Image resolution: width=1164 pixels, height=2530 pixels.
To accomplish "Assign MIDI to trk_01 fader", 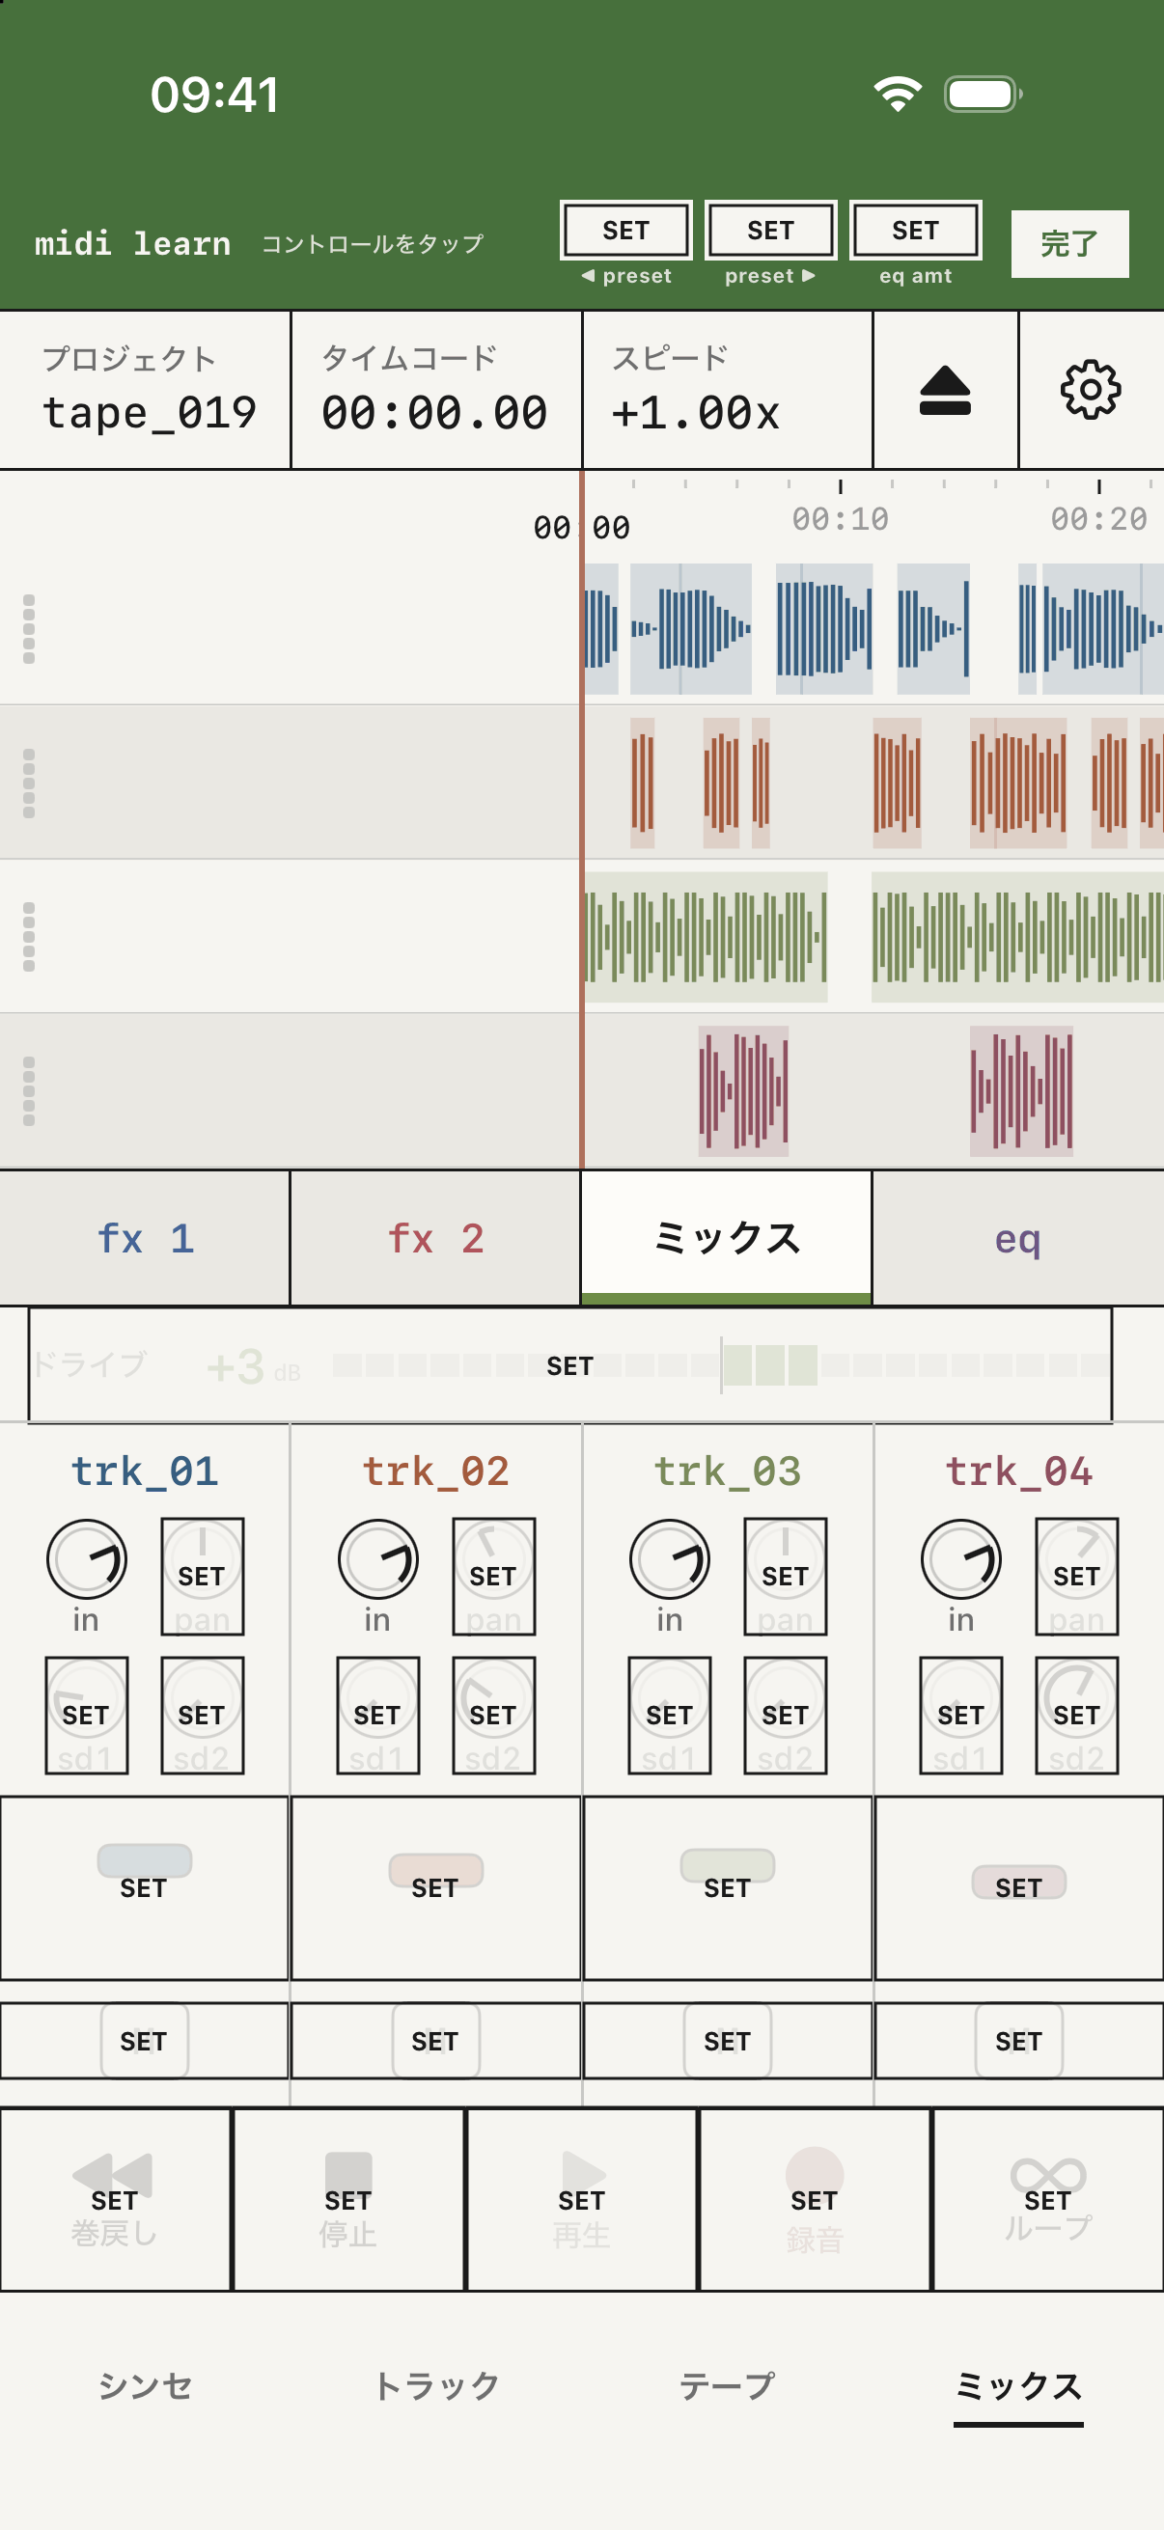I will (145, 1886).
